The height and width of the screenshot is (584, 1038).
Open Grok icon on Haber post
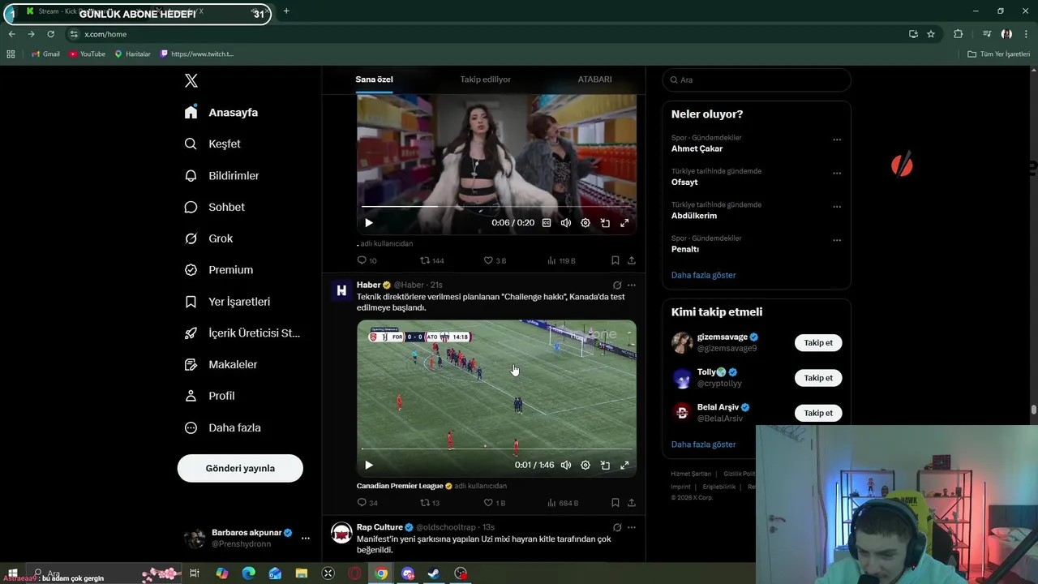point(617,286)
